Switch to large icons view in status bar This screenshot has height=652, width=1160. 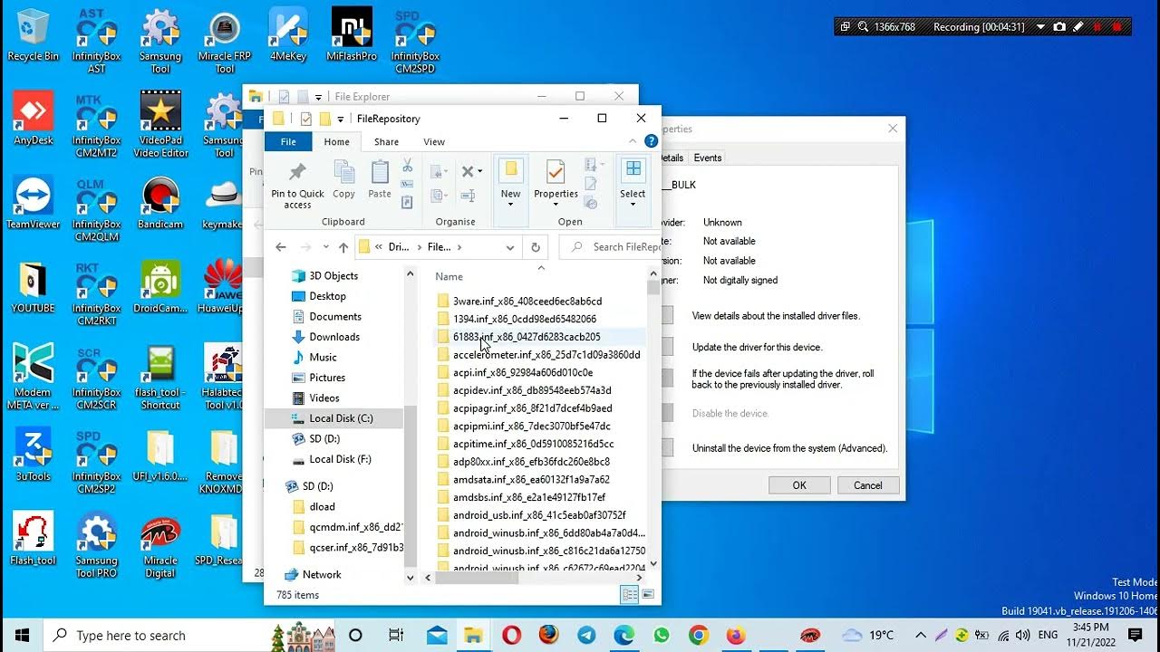648,595
